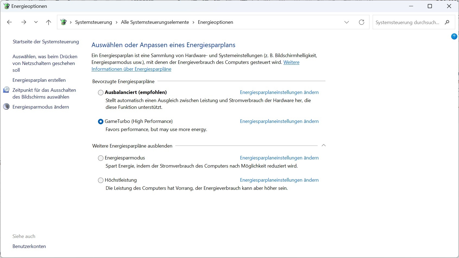Open the recent locations dropdown arrow
The height and width of the screenshot is (258, 459).
[36, 22]
